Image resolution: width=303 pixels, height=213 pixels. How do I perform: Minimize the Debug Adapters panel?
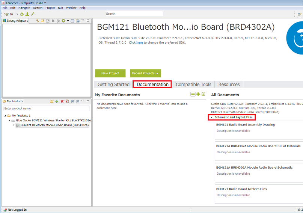click(x=83, y=20)
